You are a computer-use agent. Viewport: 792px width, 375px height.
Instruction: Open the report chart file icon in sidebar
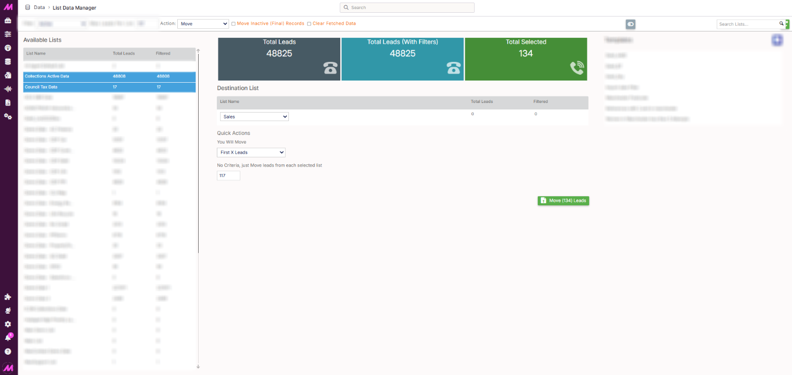coord(8,102)
